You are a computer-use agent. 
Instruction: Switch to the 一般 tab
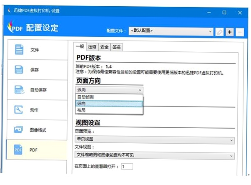(80, 47)
